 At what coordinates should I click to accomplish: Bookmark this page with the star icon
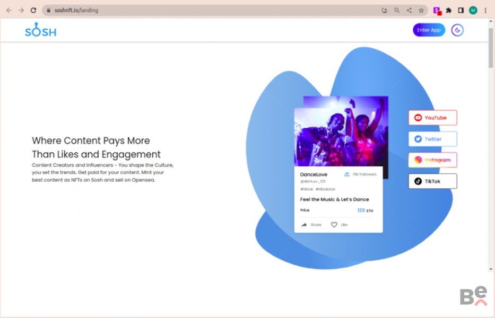421,10
